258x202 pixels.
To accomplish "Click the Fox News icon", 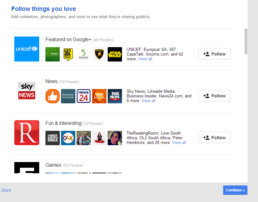I will tap(115, 96).
